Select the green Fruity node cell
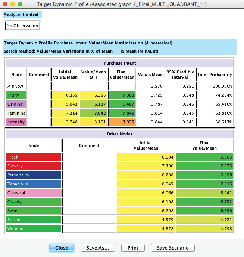 (x=16, y=95)
